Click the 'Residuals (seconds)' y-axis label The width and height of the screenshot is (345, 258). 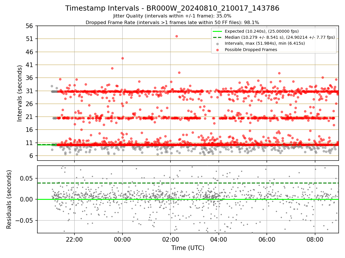click(9, 199)
